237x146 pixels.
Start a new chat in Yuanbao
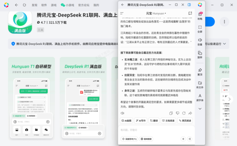pos(190,13)
